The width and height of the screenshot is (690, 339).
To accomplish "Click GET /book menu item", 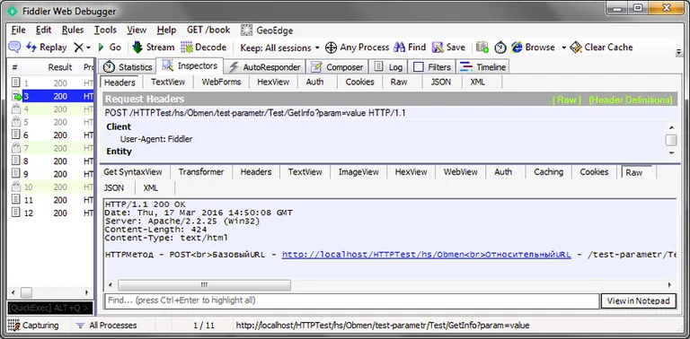I will [x=208, y=30].
